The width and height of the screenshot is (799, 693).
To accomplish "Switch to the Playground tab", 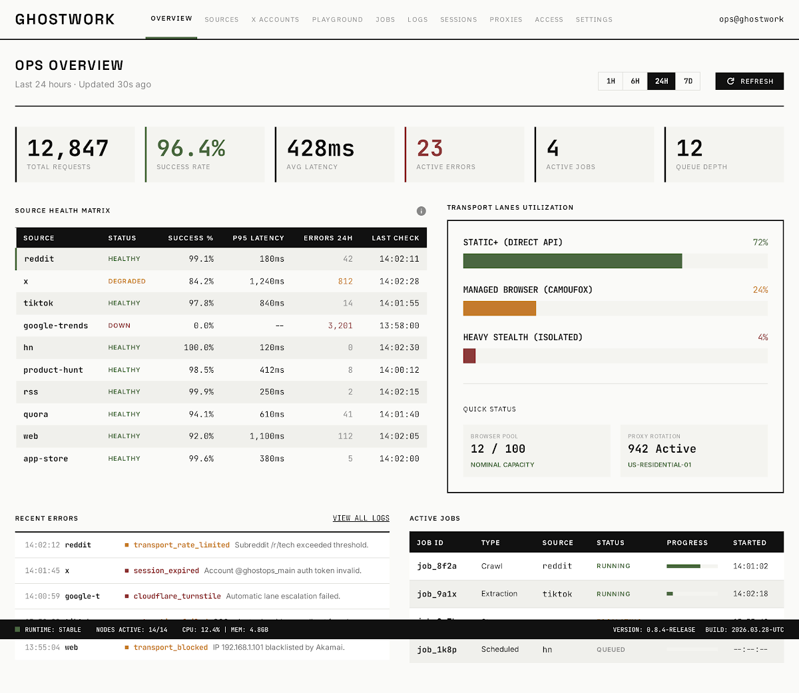I will point(338,20).
